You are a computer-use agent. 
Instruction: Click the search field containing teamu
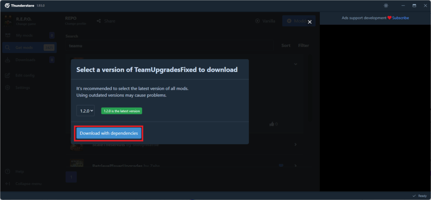click(169, 46)
